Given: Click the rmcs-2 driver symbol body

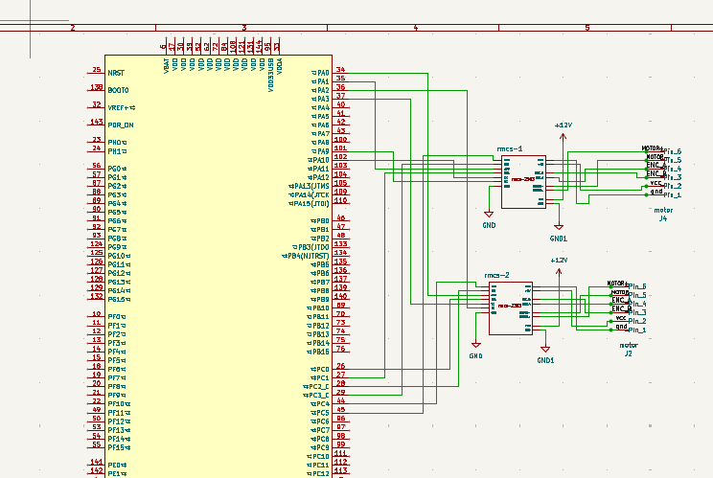Looking at the screenshot, I should [x=511, y=308].
